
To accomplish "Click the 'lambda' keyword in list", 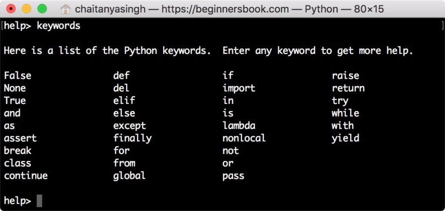I will tap(239, 126).
